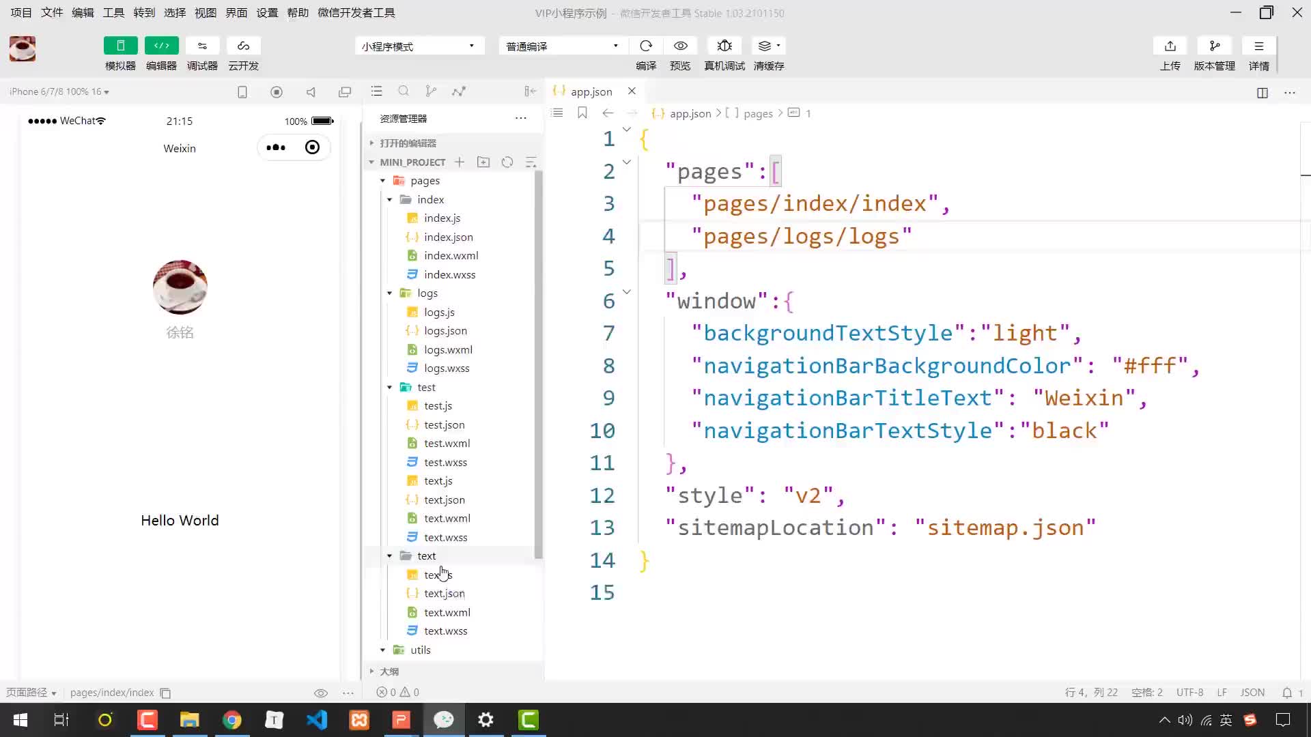
Task: Toggle the status bar eye visibility icon
Action: [321, 693]
